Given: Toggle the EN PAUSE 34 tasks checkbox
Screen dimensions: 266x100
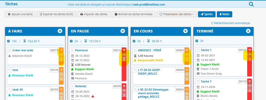Looking at the screenshot, I should pos(71,41).
